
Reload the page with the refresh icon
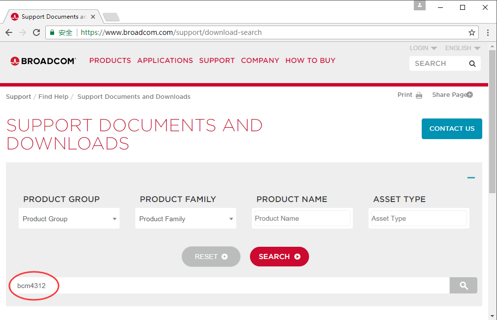pyautogui.click(x=36, y=32)
